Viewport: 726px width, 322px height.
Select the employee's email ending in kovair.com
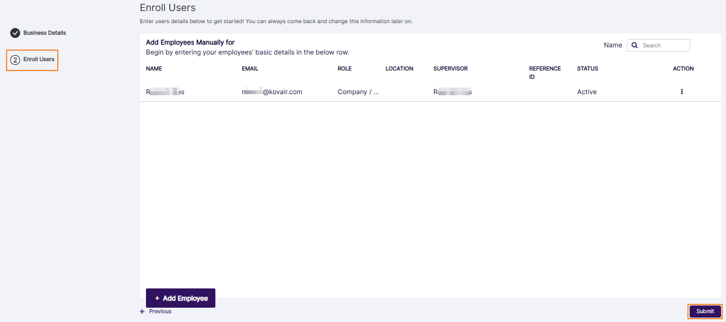pyautogui.click(x=271, y=91)
